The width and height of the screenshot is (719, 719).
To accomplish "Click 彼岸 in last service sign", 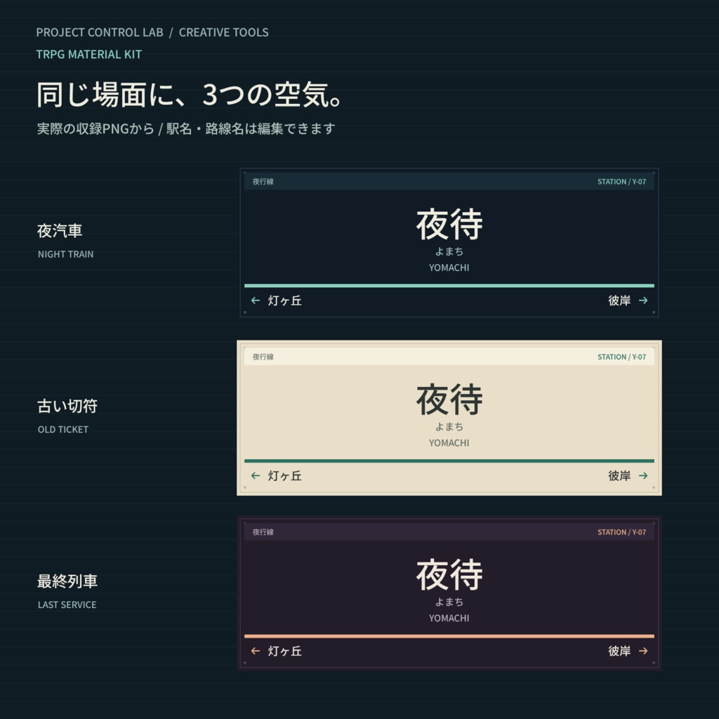I will pyautogui.click(x=619, y=651).
